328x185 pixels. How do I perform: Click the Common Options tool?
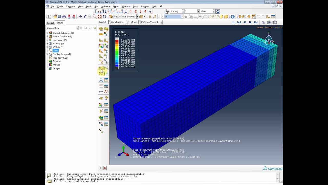click(101, 29)
